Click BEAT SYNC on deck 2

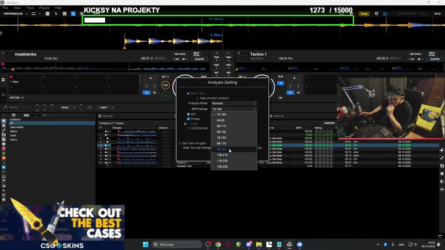432,54
